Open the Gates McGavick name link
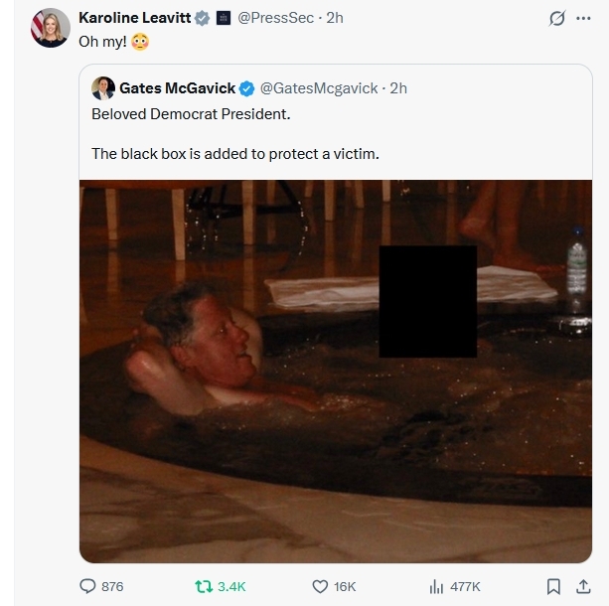 click(177, 88)
